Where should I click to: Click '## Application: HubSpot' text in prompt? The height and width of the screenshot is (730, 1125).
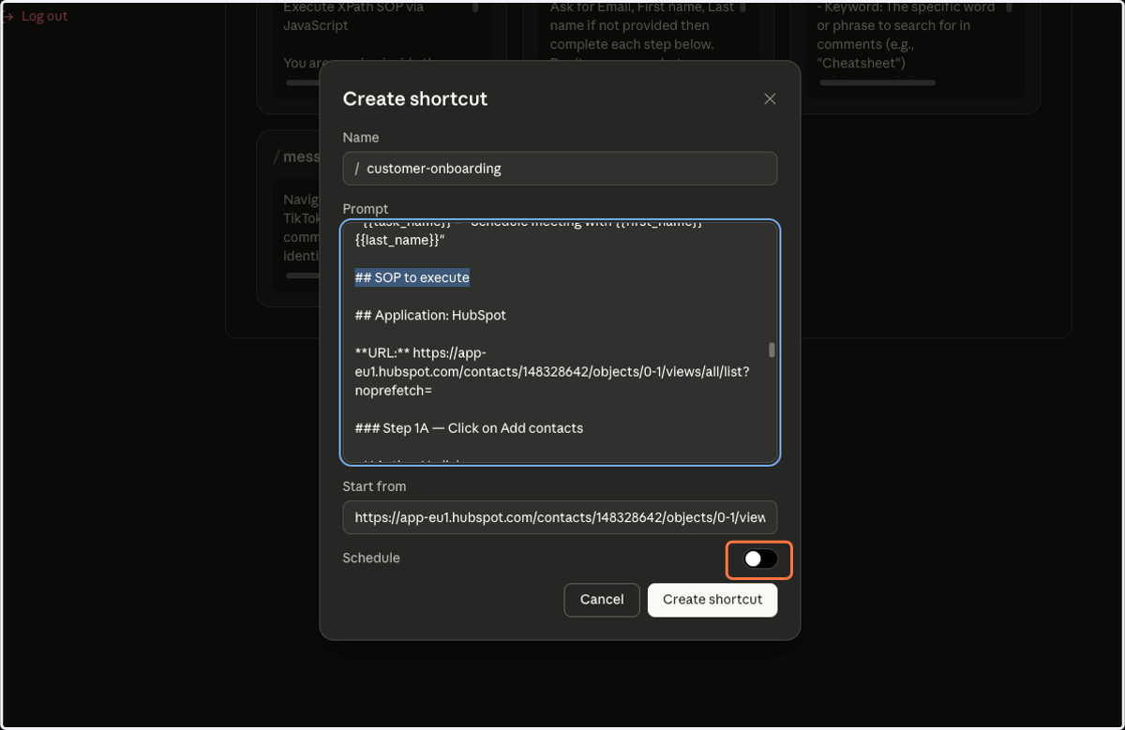click(x=430, y=315)
